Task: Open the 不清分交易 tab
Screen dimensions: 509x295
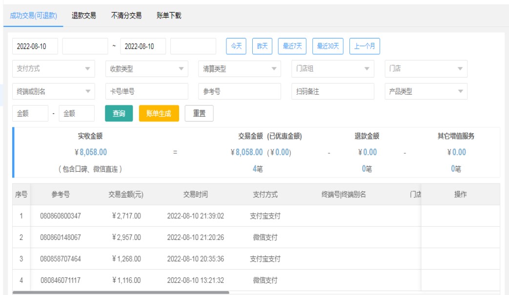Action: [x=126, y=16]
